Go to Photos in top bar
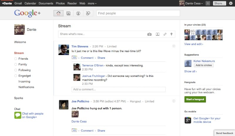The height and width of the screenshot is (136, 235). point(60,3)
